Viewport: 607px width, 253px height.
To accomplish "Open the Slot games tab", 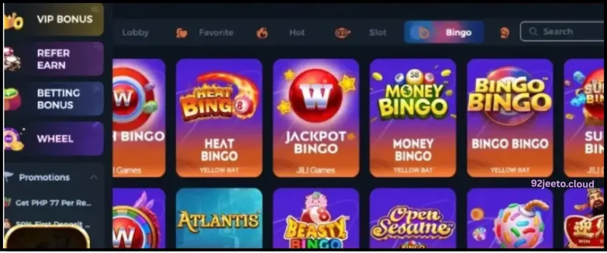I will click(378, 33).
